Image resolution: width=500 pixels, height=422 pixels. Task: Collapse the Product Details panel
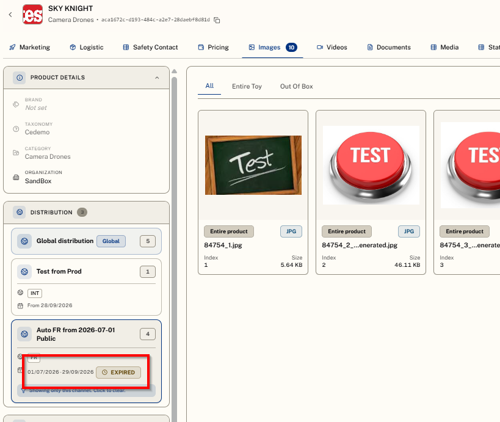157,78
